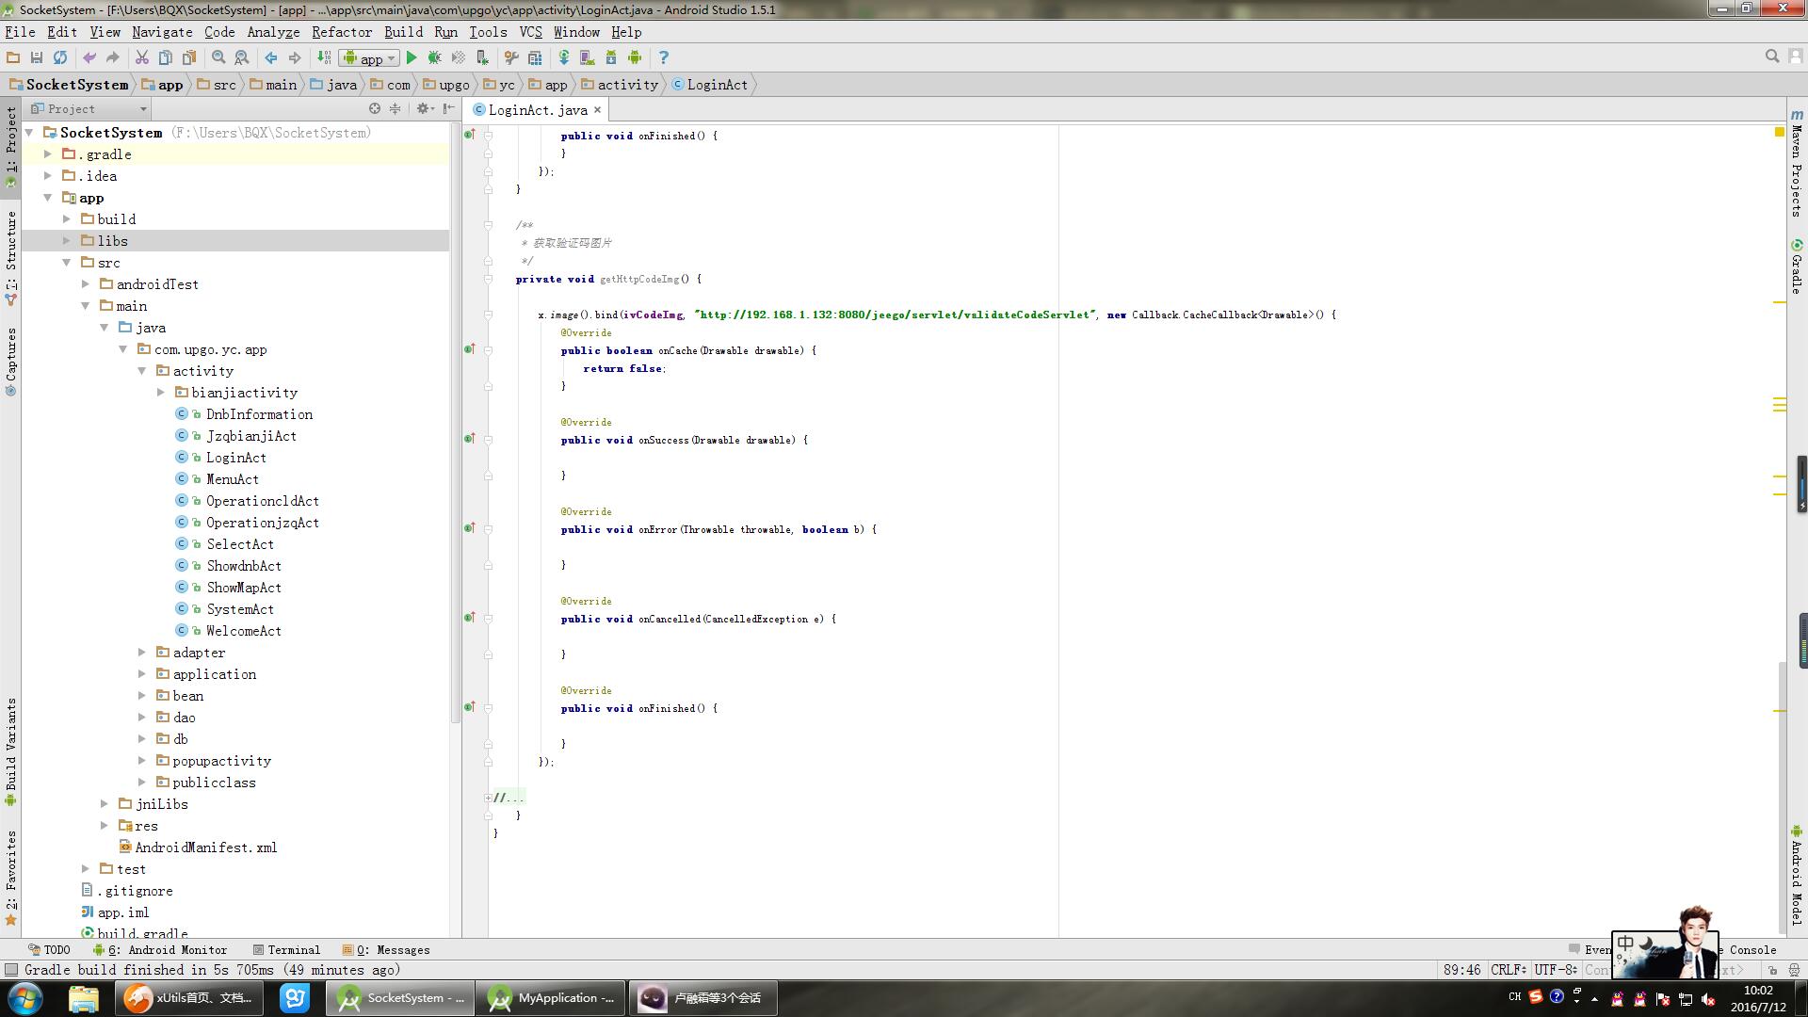Viewport: 1808px width, 1017px height.
Task: Open Project panel gear settings dropdown
Action: [425, 108]
